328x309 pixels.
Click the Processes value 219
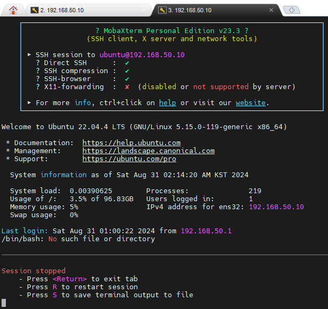pos(255,191)
